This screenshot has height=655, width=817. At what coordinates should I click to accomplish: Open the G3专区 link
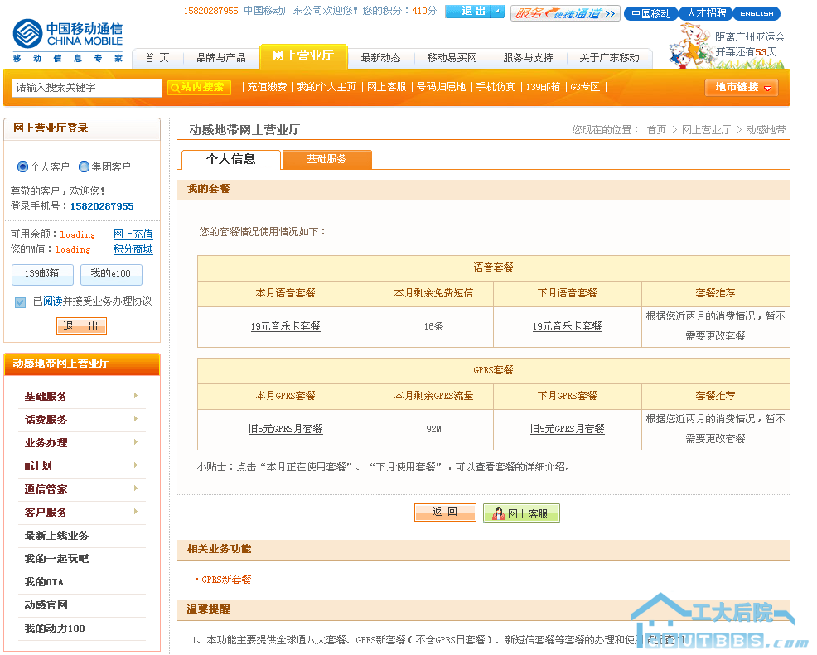585,87
